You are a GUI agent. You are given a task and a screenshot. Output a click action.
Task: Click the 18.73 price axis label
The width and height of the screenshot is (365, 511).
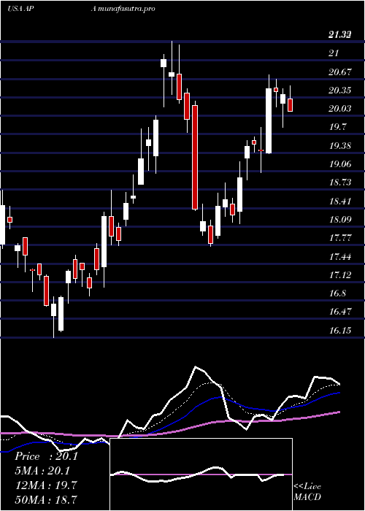pyautogui.click(x=340, y=182)
